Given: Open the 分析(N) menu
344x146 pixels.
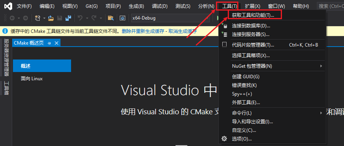Looking at the screenshot, I should click(x=206, y=6).
